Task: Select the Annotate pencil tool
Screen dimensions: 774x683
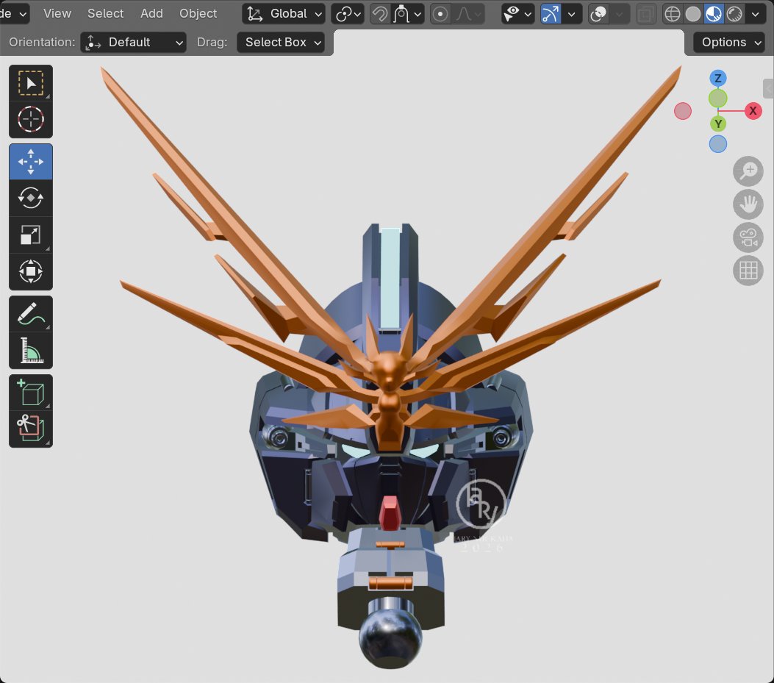Action: click(31, 314)
